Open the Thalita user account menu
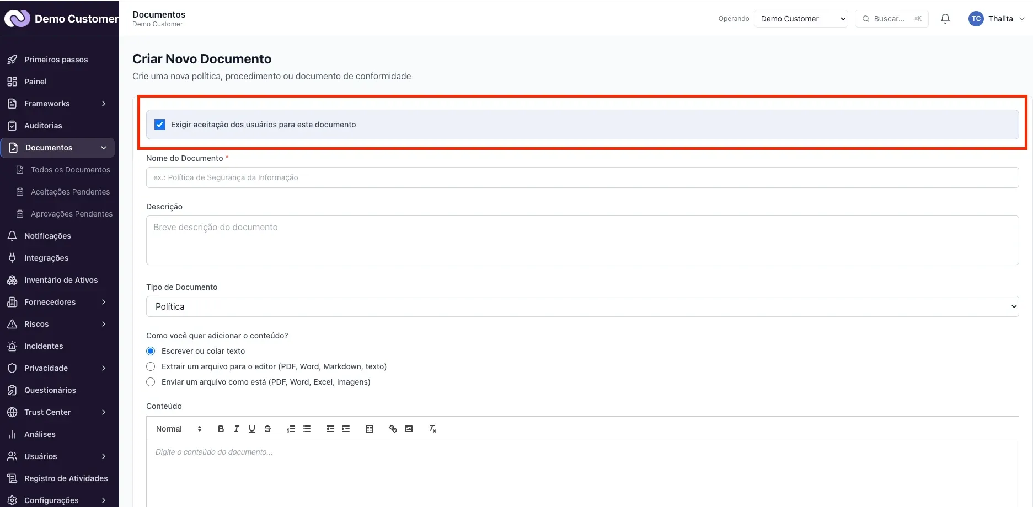The image size is (1033, 507). (x=997, y=19)
